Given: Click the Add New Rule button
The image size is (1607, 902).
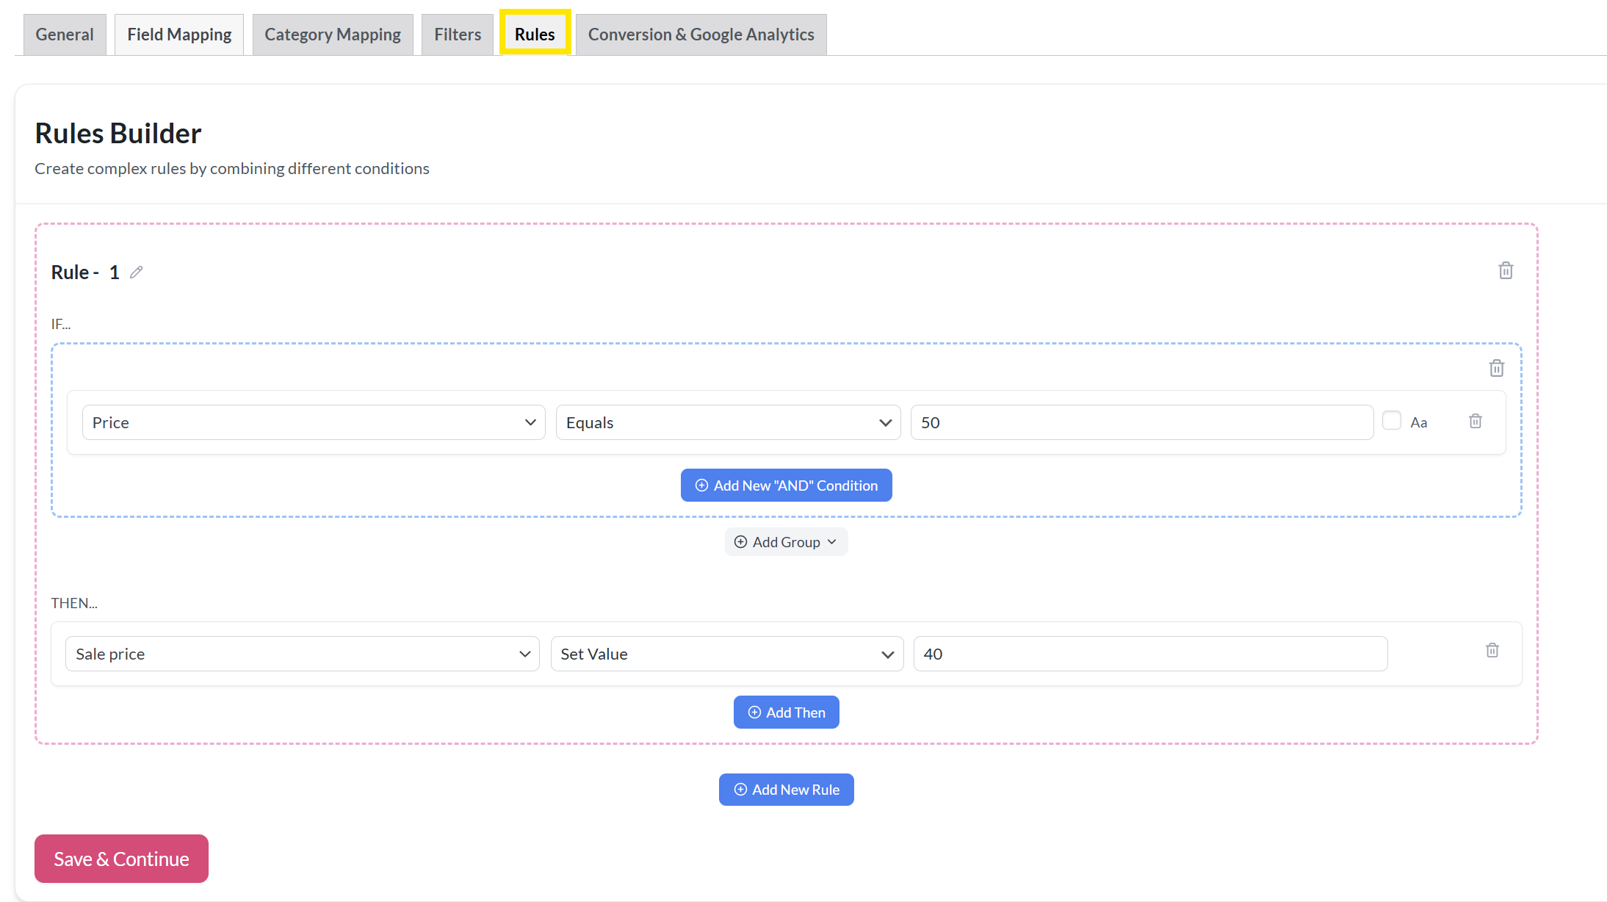Looking at the screenshot, I should point(786,790).
